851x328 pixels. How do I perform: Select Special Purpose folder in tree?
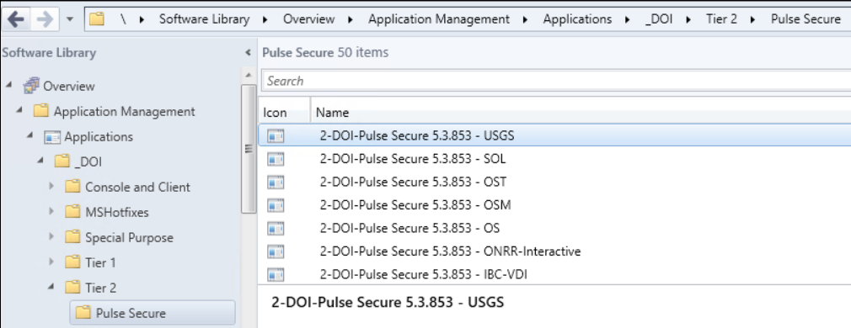pyautogui.click(x=129, y=237)
